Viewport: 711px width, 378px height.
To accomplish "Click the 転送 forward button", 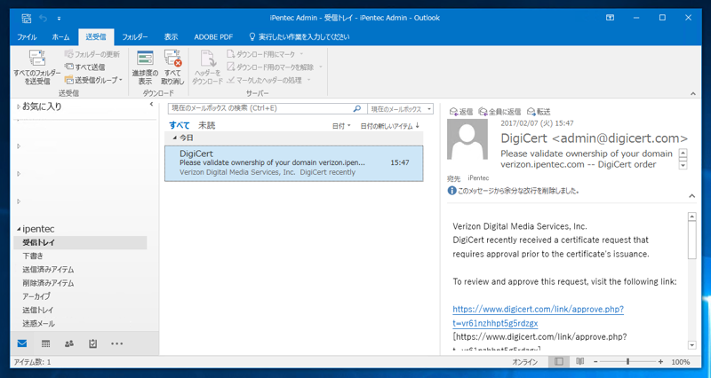I will tap(539, 112).
